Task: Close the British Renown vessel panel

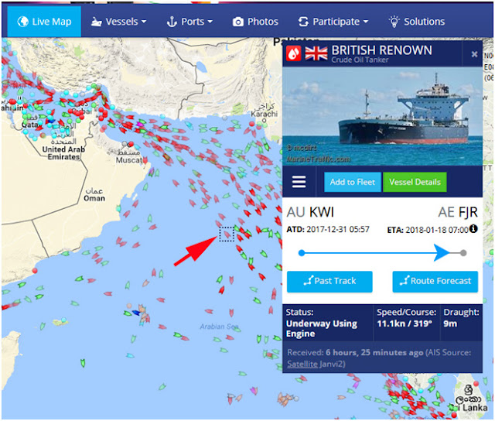Action: point(474,54)
